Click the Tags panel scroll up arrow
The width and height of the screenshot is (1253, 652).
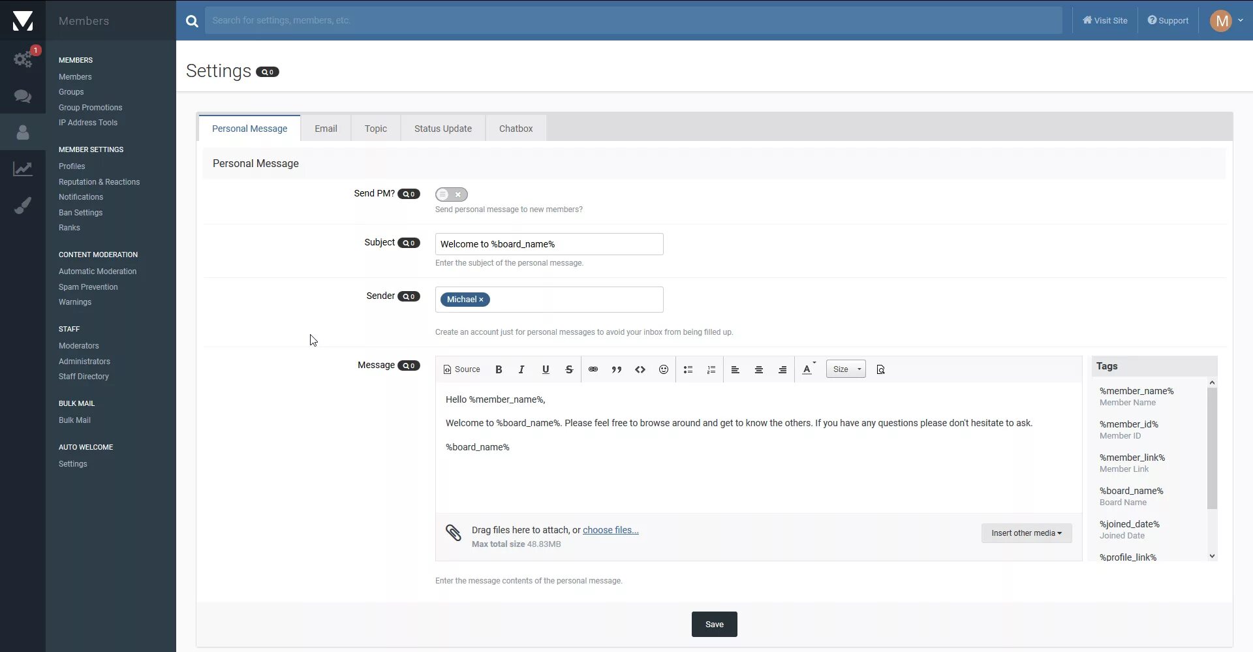pos(1212,382)
